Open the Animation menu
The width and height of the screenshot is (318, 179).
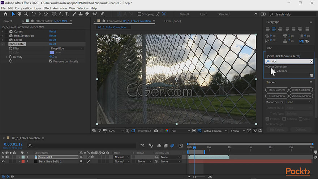click(x=60, y=8)
